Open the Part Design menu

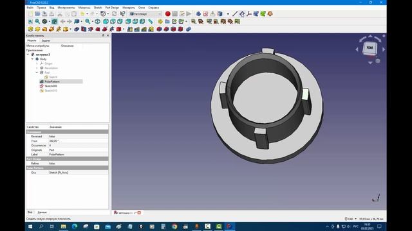tap(112, 8)
